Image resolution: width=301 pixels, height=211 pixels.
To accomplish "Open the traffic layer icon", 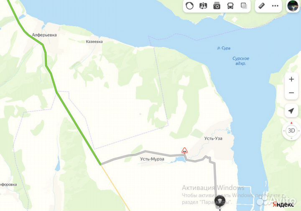I will [189, 6].
